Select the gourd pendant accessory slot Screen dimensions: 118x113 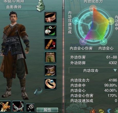[x=50, y=31]
